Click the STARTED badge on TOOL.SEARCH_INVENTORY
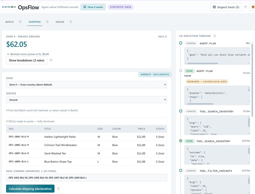This screenshot has width=255, height=194. (191, 111)
